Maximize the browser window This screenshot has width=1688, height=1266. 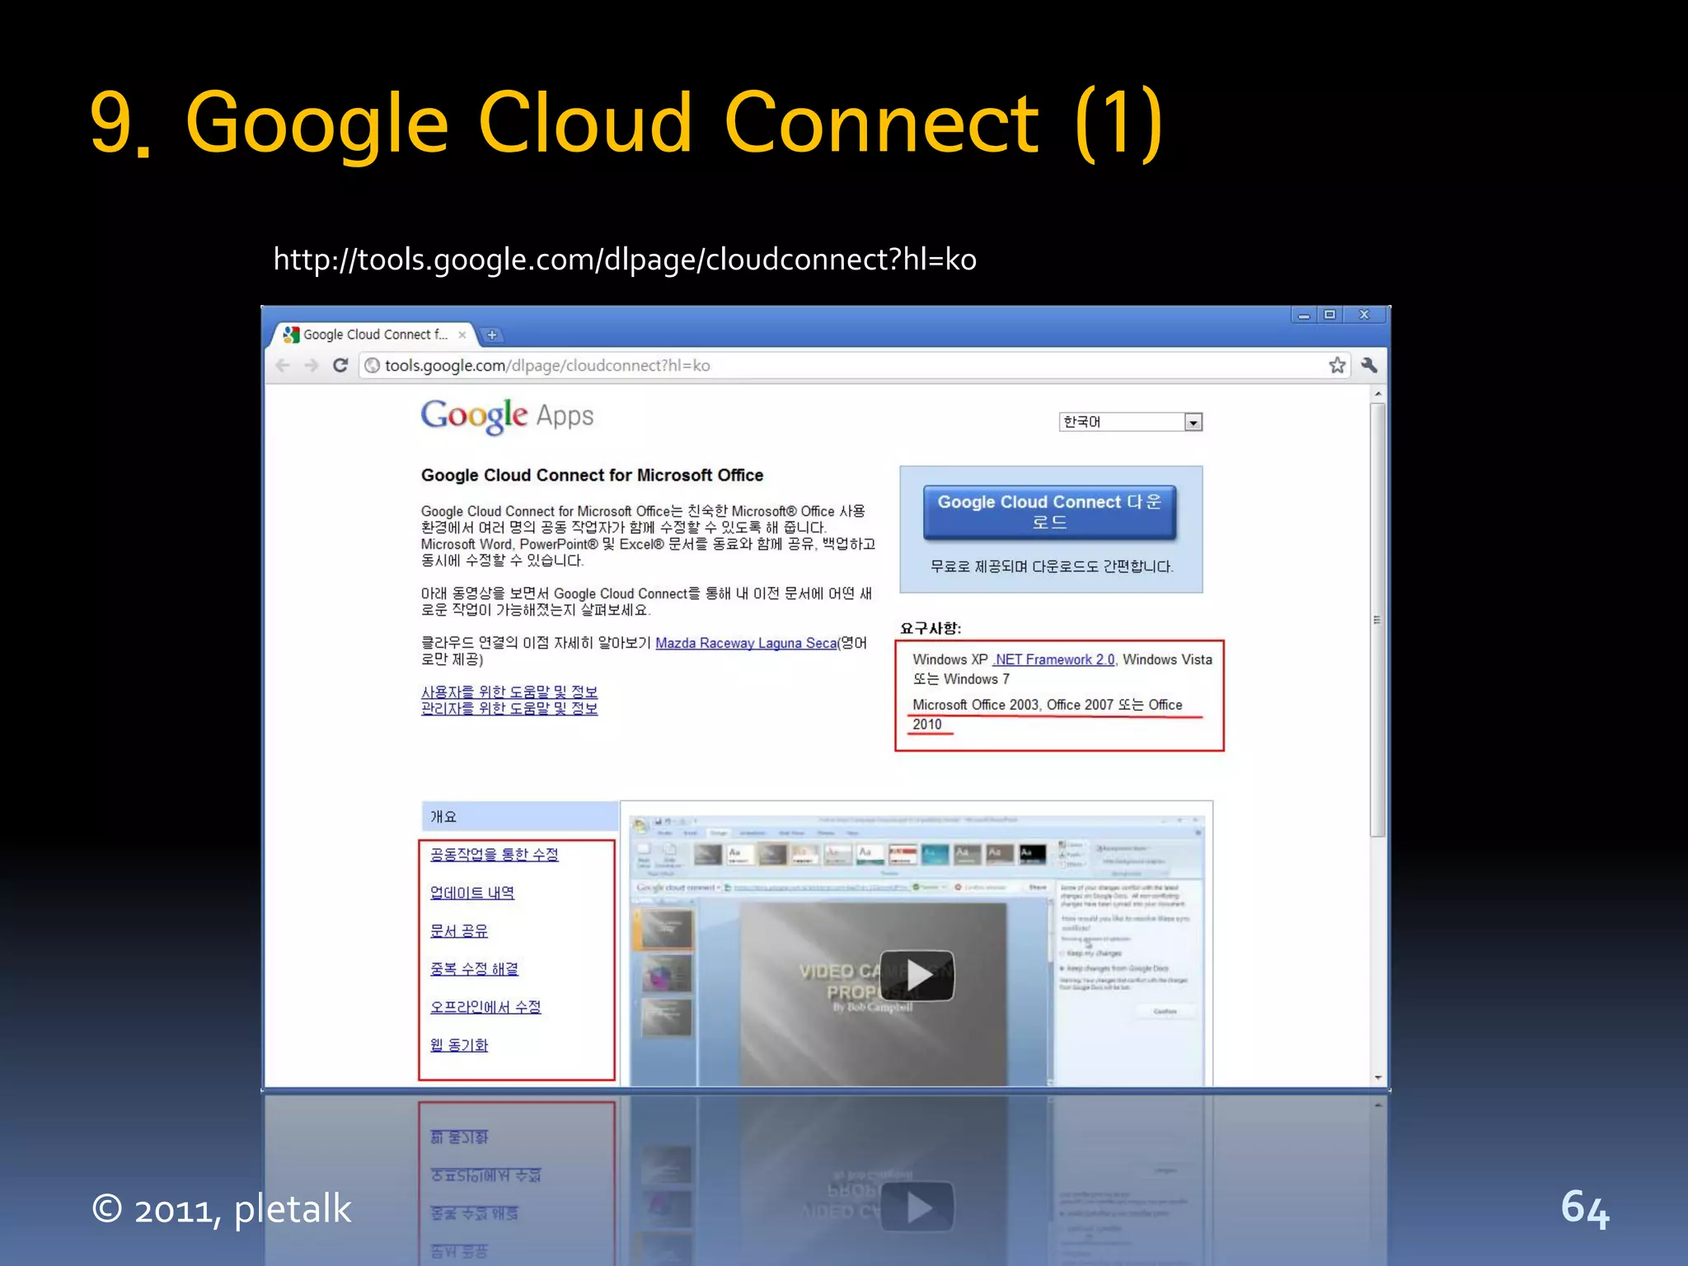[1329, 315]
